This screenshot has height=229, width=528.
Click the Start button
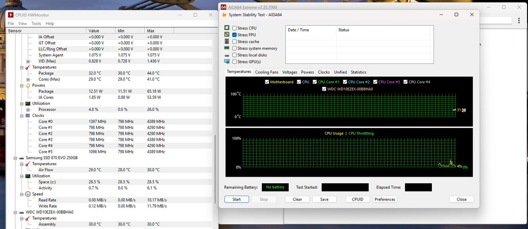tap(237, 199)
